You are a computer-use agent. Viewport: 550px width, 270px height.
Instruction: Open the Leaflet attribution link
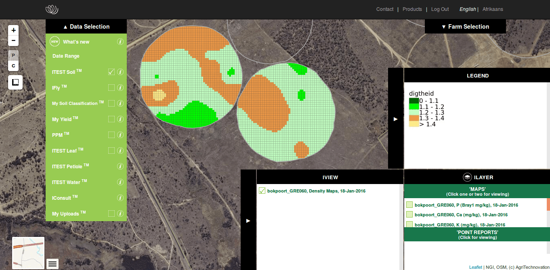(475, 267)
